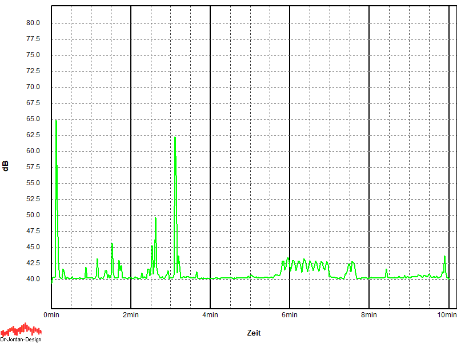The height and width of the screenshot is (343, 457).
Task: Click the tallest green peak near 65 dB
Action: point(56,121)
